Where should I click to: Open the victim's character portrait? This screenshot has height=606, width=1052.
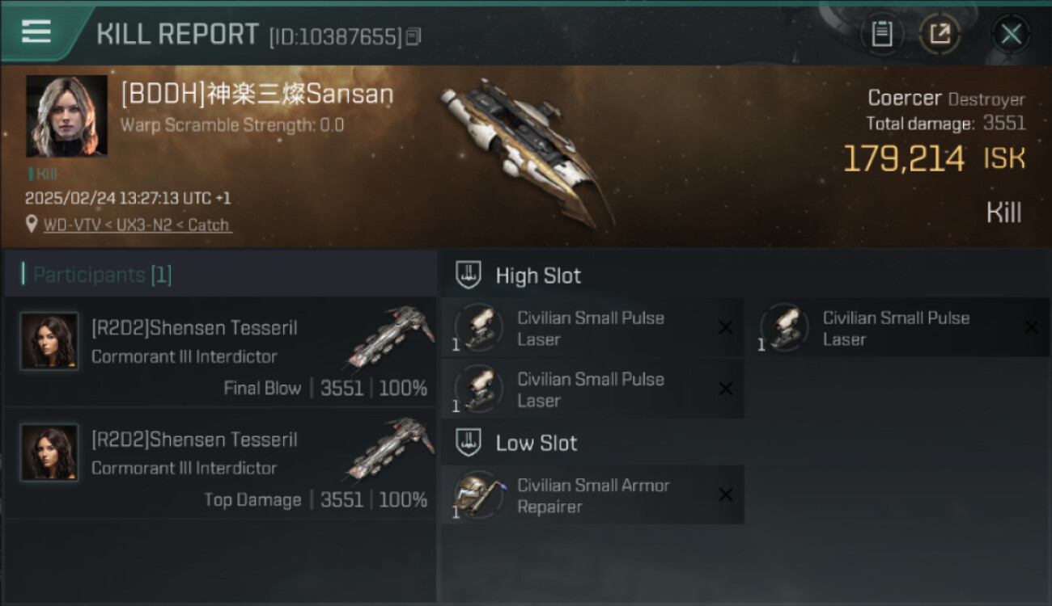click(66, 116)
